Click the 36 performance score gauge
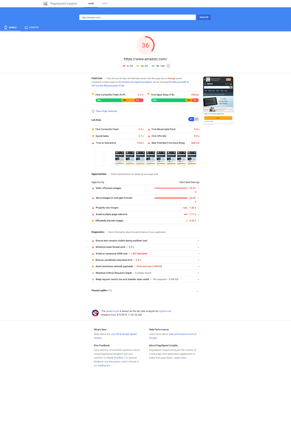291x428 pixels. click(145, 45)
